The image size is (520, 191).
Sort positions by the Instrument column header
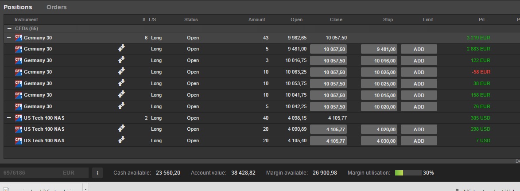point(26,19)
